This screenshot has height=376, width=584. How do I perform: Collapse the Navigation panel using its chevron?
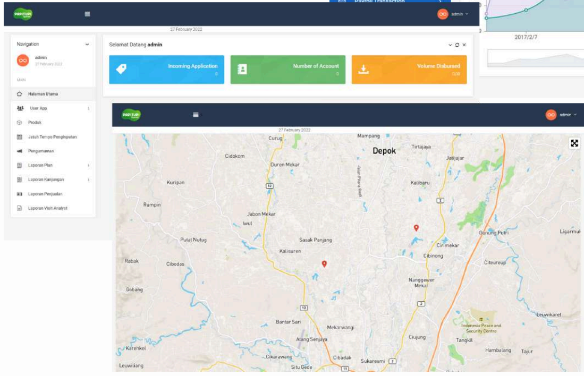coord(87,45)
